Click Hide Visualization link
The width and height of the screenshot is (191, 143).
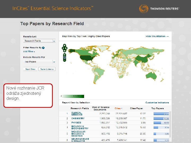click(x=157, y=36)
